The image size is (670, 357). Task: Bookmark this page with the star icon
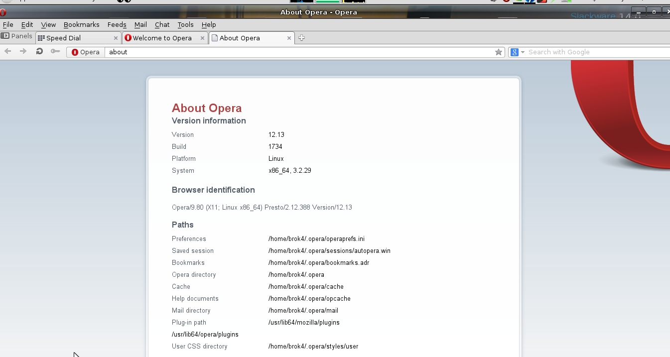point(498,52)
